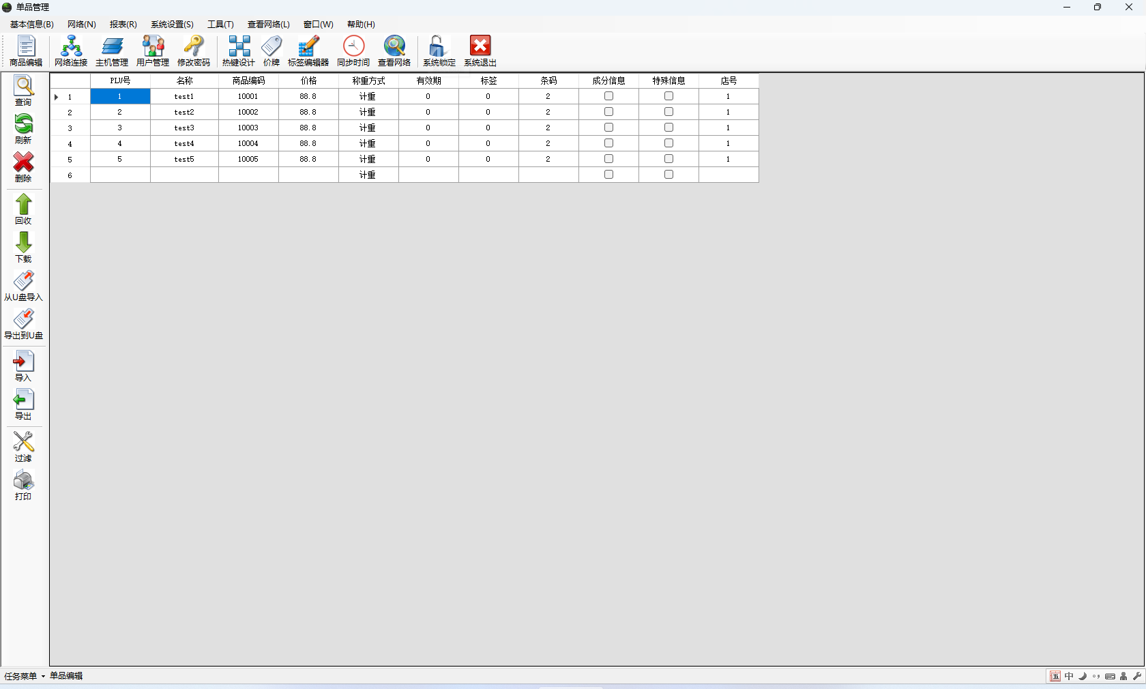This screenshot has height=689, width=1146.
Task: Open the 标签编辑器 label editor
Action: click(x=308, y=51)
